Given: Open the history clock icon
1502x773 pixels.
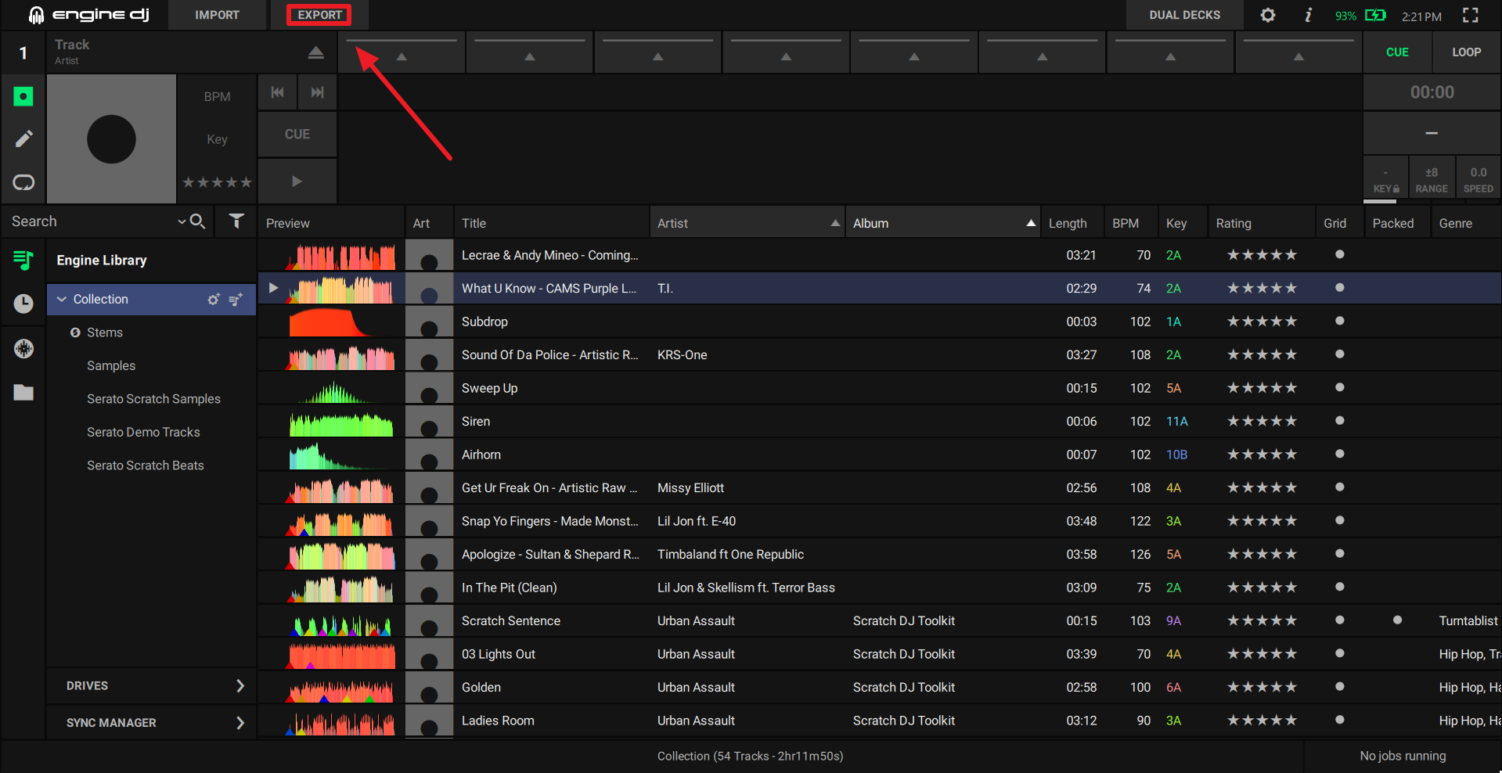Looking at the screenshot, I should click(23, 304).
